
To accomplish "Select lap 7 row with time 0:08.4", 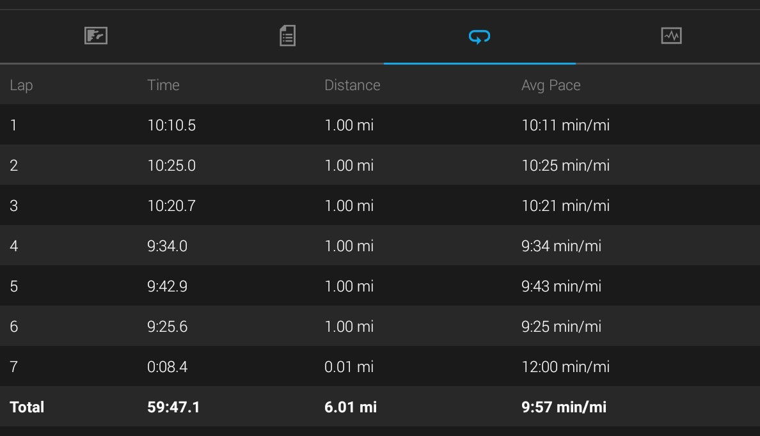I will pyautogui.click(x=380, y=366).
